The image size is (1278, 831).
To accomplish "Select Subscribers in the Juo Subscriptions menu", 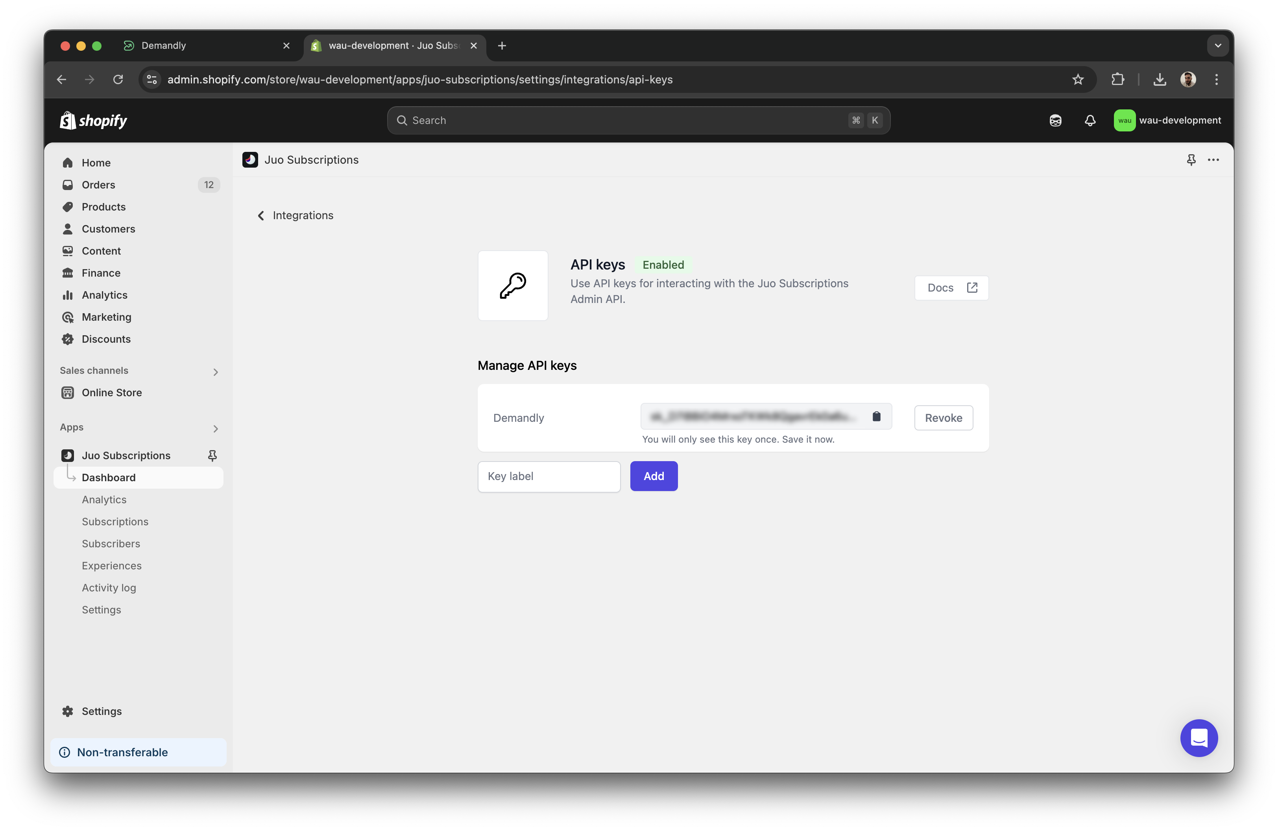I will pyautogui.click(x=111, y=543).
